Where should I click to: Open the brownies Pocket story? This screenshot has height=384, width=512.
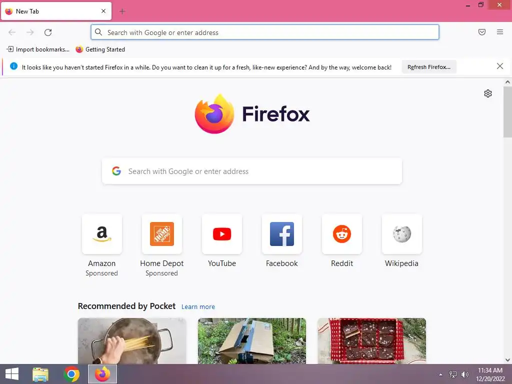pyautogui.click(x=371, y=341)
